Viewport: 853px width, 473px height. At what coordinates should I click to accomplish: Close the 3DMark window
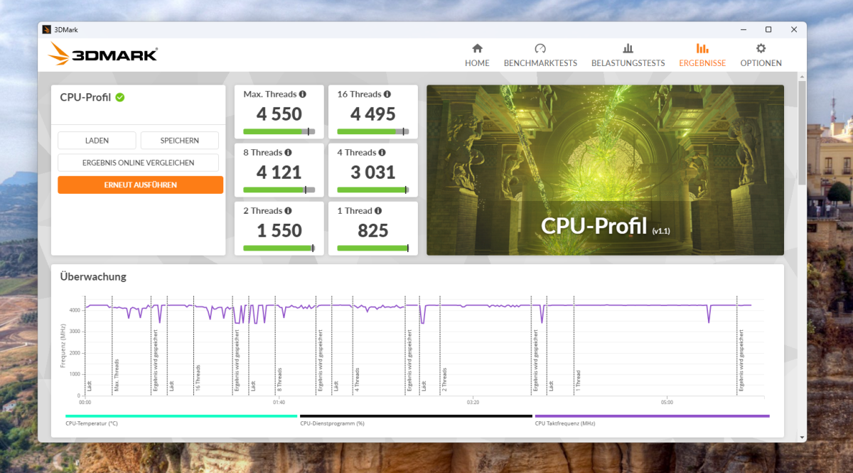click(x=794, y=30)
